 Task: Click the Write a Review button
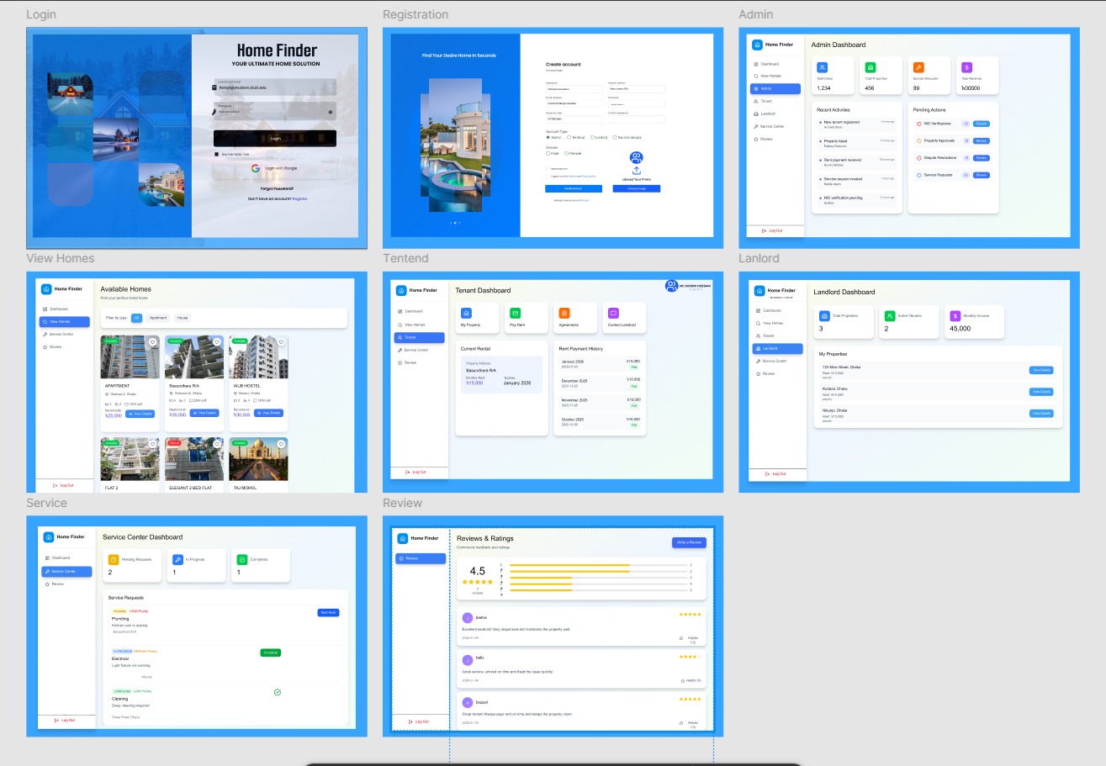pos(690,542)
